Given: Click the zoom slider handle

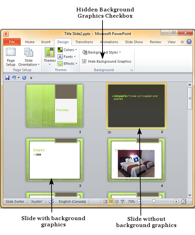Looking at the screenshot, I should [154, 201].
